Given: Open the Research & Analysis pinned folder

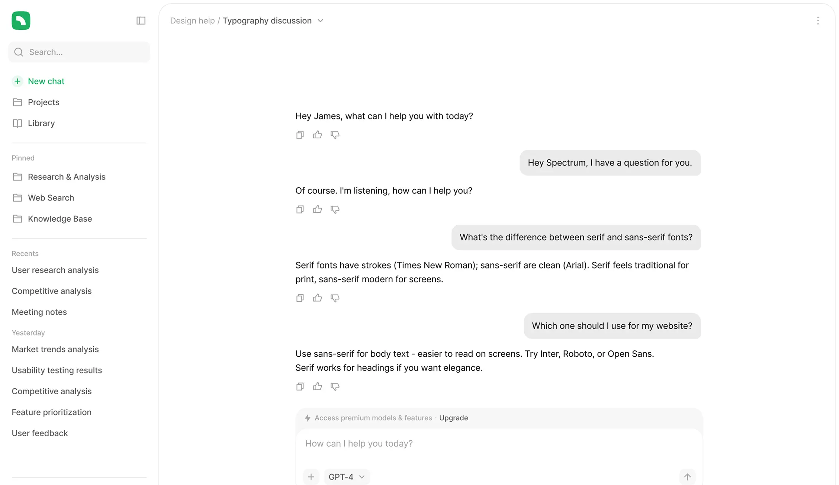Looking at the screenshot, I should pyautogui.click(x=67, y=177).
